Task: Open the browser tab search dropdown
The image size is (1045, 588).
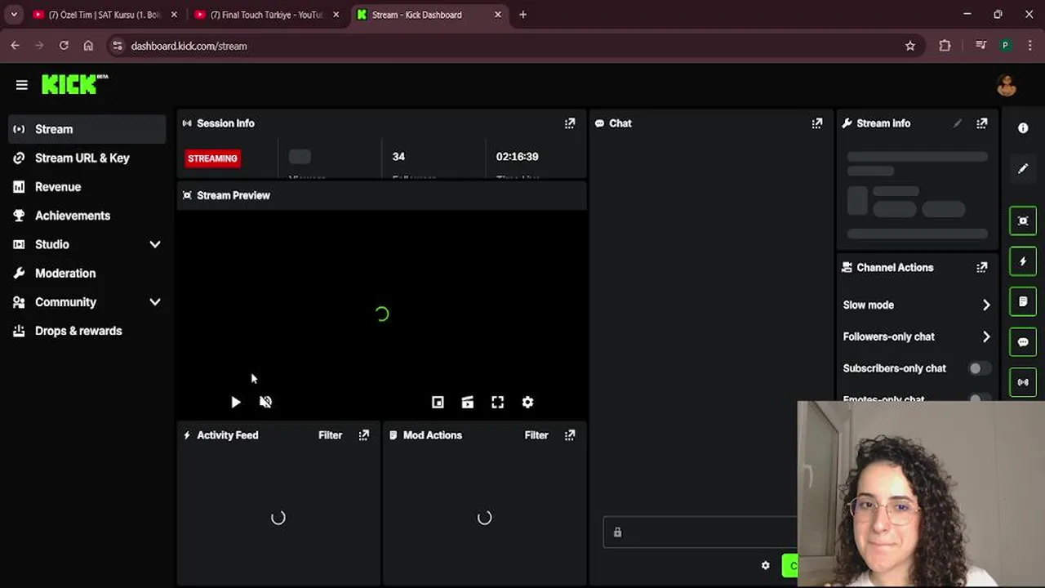Action: click(14, 15)
